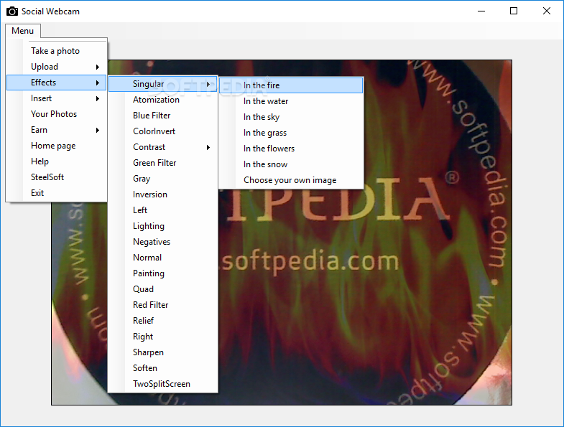
Task: Click Choose your own image
Action: 291,180
